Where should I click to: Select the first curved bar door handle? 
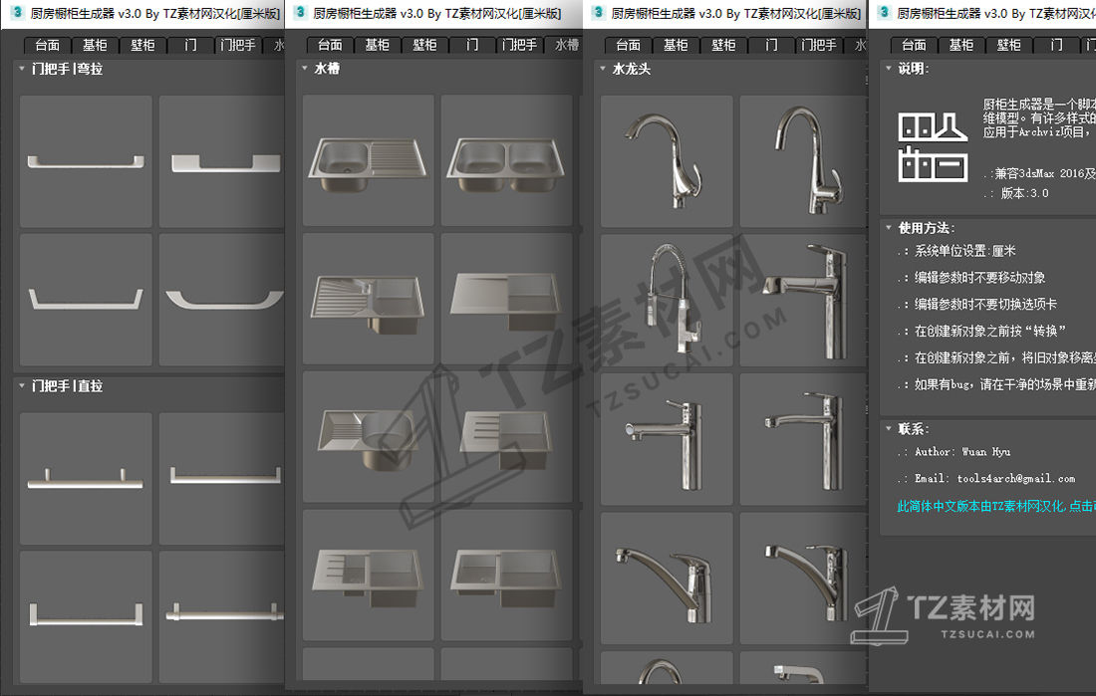[x=86, y=161]
